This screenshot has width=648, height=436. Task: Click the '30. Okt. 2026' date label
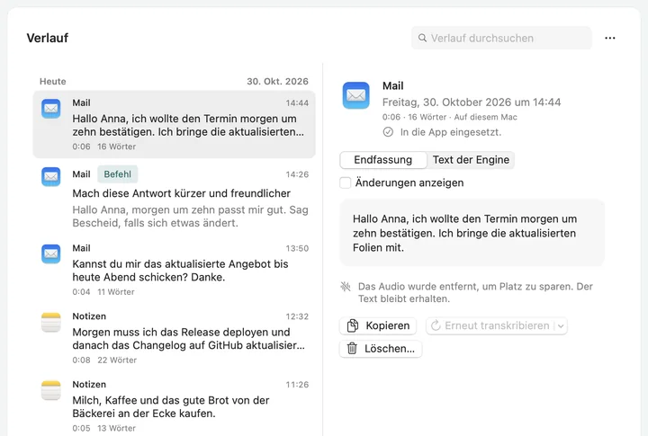click(x=278, y=81)
